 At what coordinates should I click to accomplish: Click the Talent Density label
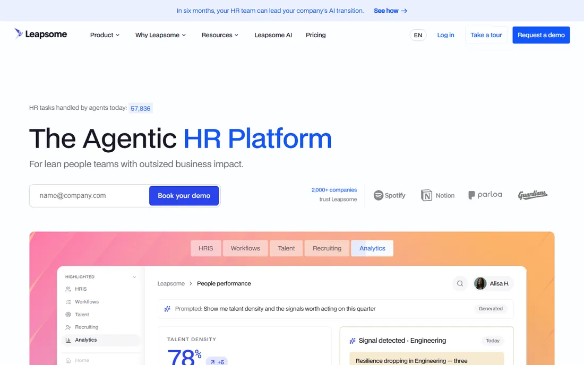click(192, 340)
